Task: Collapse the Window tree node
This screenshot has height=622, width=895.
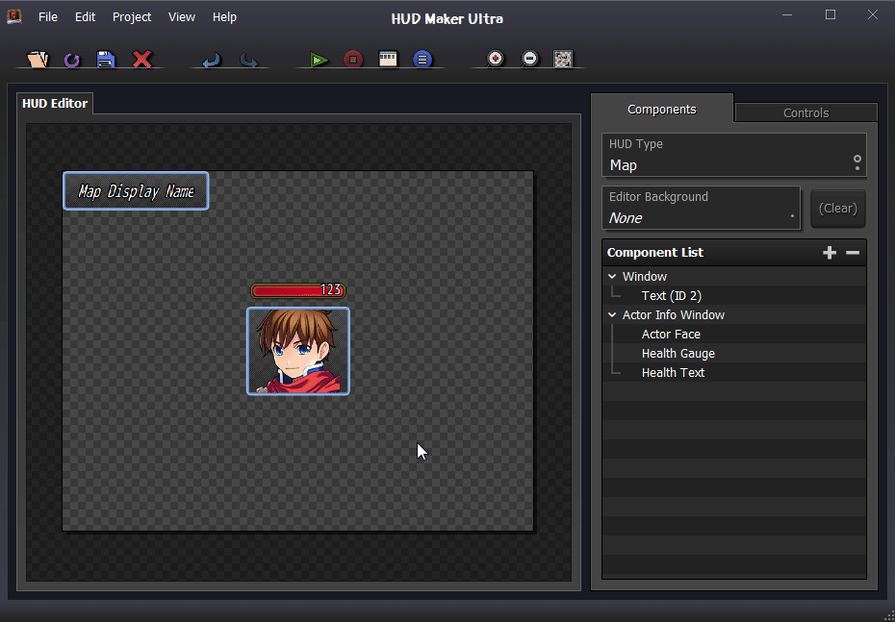Action: click(x=612, y=277)
